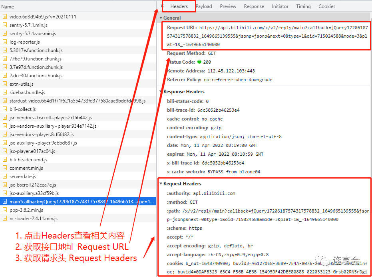This screenshot has height=277, width=372.
Task: Click the script icon of video.6d3d94b9.js
Action: 4,17
